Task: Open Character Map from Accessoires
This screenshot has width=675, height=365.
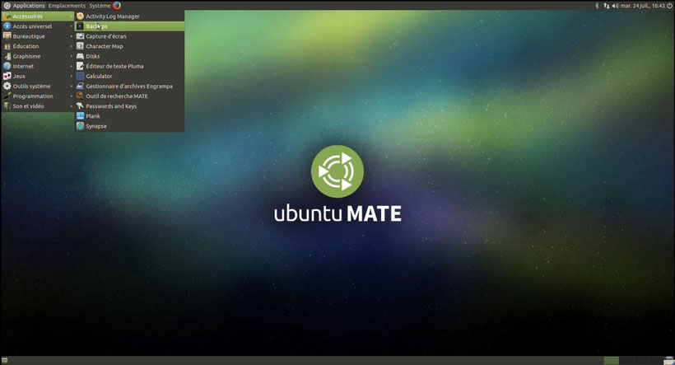Action: tap(129, 46)
